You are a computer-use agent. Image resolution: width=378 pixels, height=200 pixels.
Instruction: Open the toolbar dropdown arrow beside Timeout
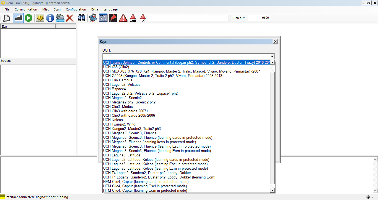[x=230, y=18]
